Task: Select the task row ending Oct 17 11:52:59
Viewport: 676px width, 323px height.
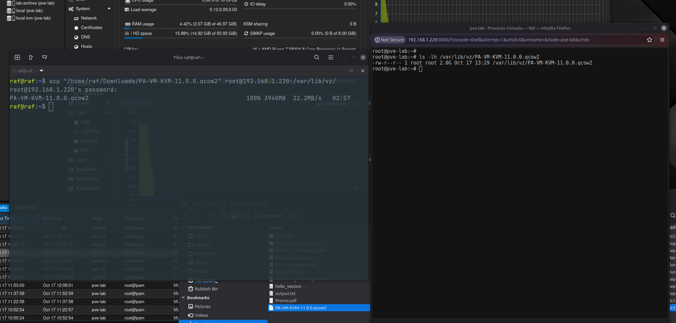Action: point(89,294)
